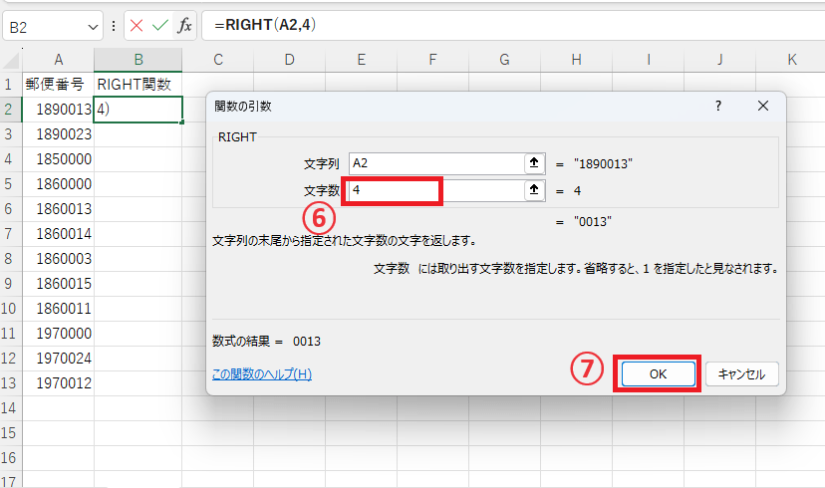Click cell containing 1890013
The width and height of the screenshot is (825, 488).
[59, 110]
